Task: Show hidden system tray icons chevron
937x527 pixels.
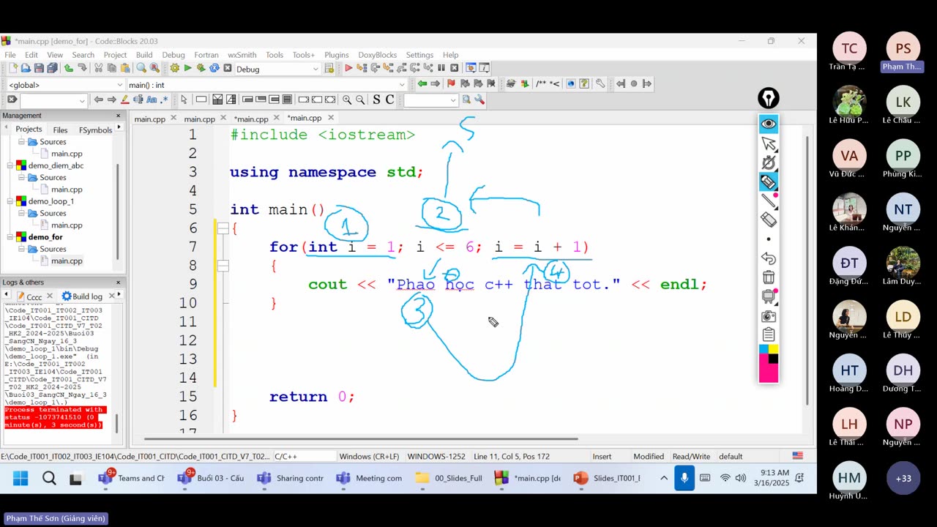Action: [664, 478]
